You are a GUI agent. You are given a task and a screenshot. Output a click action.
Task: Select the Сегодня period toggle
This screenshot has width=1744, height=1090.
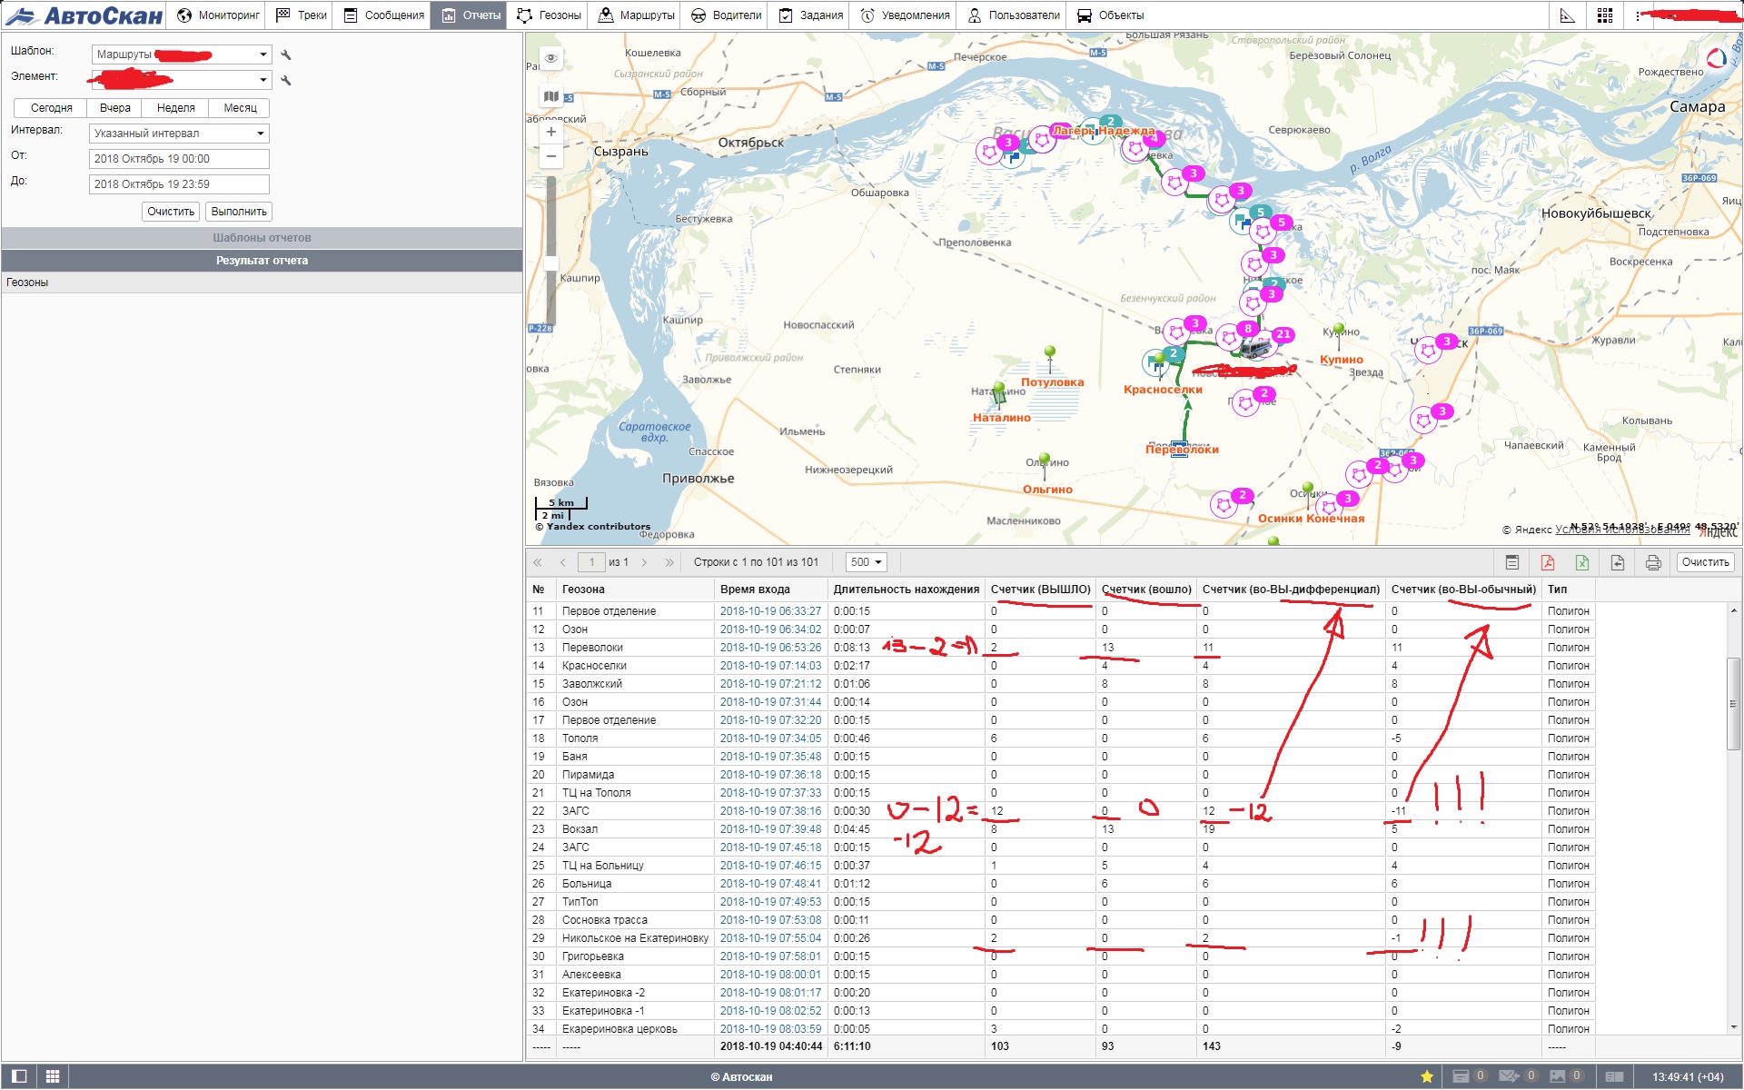(x=51, y=108)
